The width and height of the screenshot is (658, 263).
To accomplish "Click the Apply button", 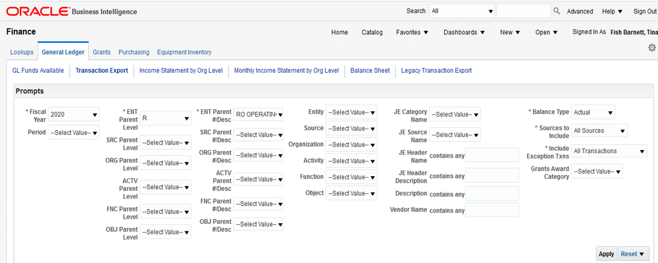I will 606,254.
